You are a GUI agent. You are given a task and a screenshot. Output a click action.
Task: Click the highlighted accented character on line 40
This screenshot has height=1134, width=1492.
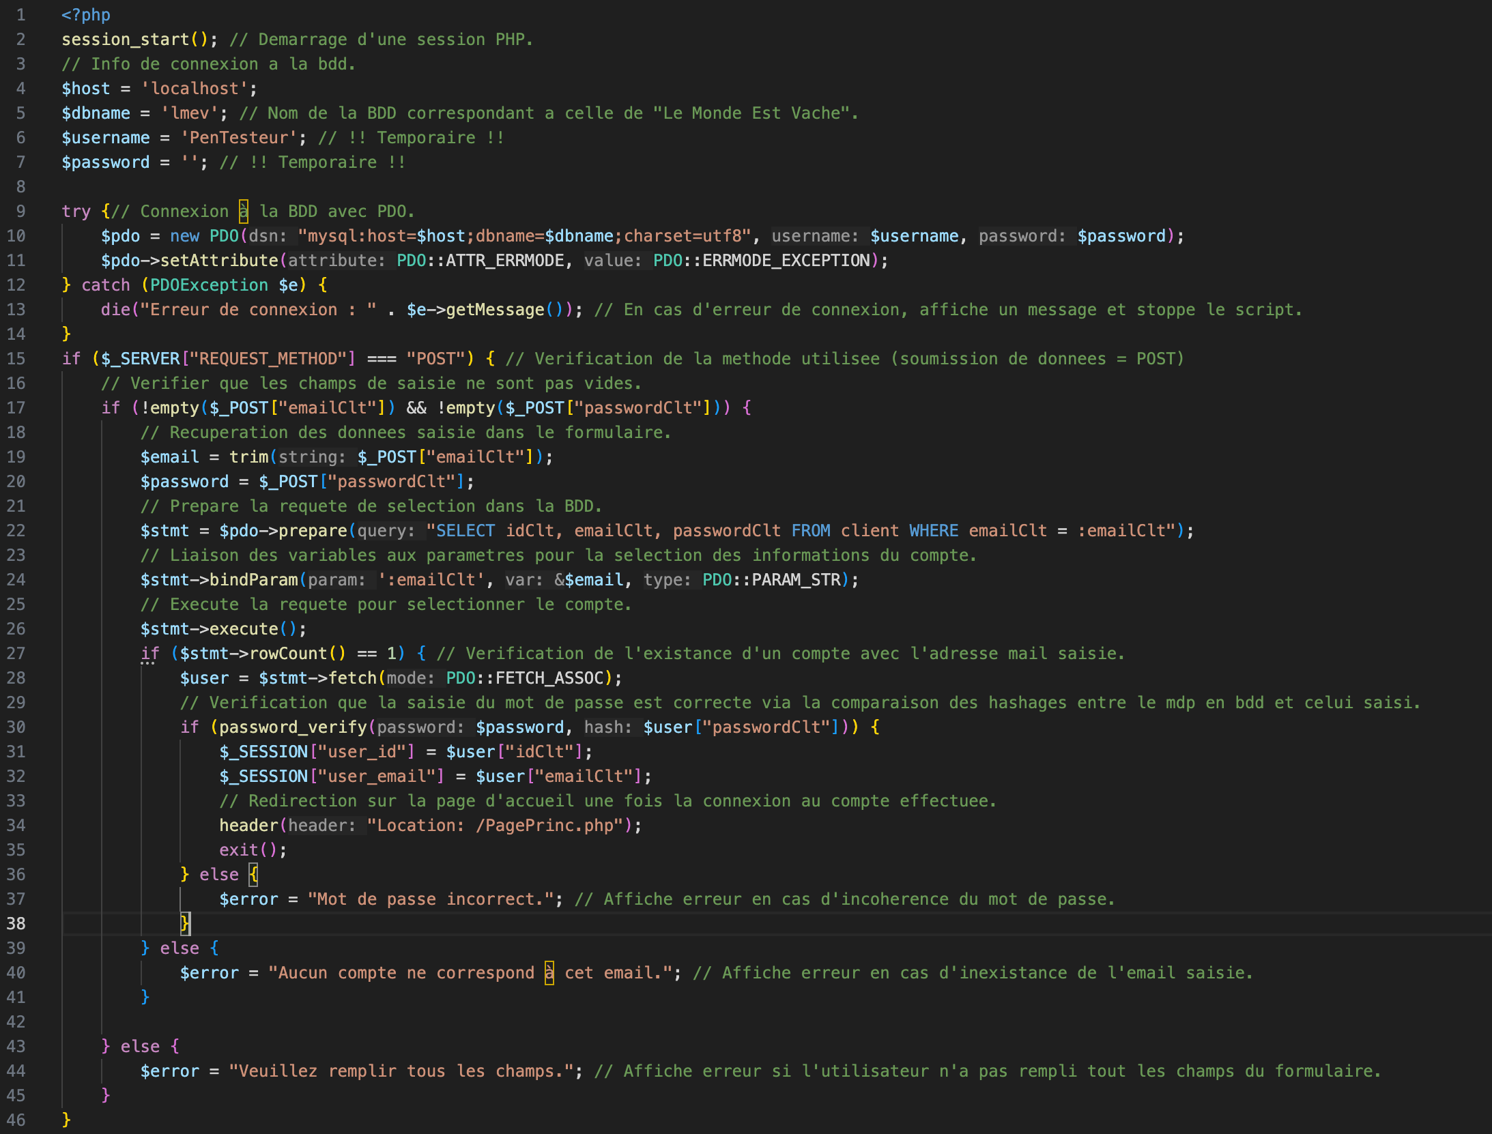(x=548, y=972)
